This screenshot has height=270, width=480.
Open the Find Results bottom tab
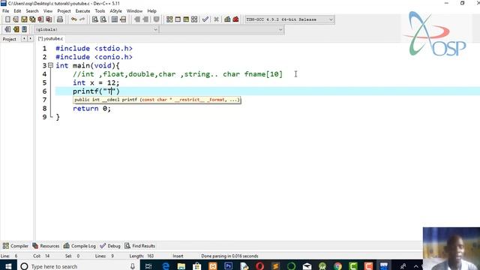click(x=140, y=246)
